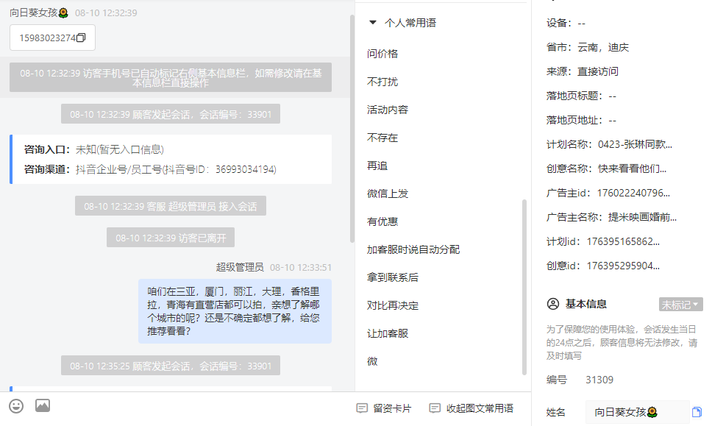
Task: Click the 留资卡片 card icon
Action: [362, 408]
